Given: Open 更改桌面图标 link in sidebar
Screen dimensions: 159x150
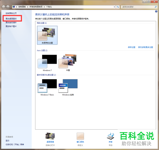Looking at the screenshot, I should (x=11, y=19).
